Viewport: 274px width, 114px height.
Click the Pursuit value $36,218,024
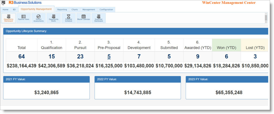(80, 66)
